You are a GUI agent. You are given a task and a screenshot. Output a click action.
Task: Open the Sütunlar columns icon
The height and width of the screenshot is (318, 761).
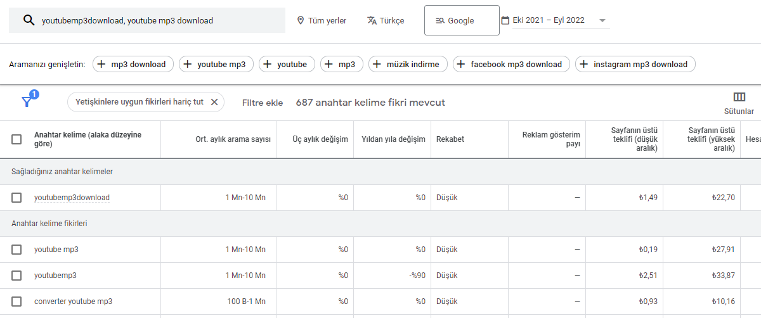pyautogui.click(x=739, y=97)
